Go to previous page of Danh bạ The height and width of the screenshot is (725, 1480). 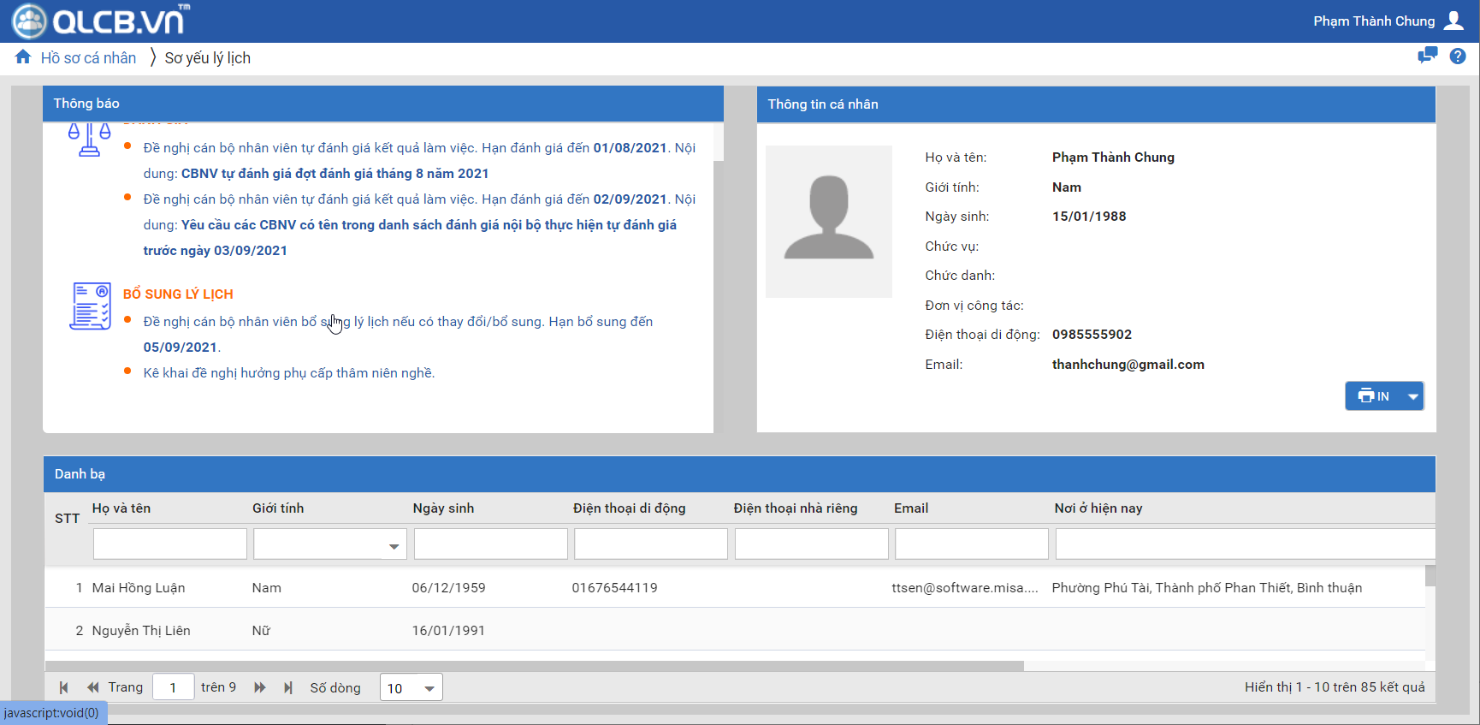pyautogui.click(x=92, y=687)
